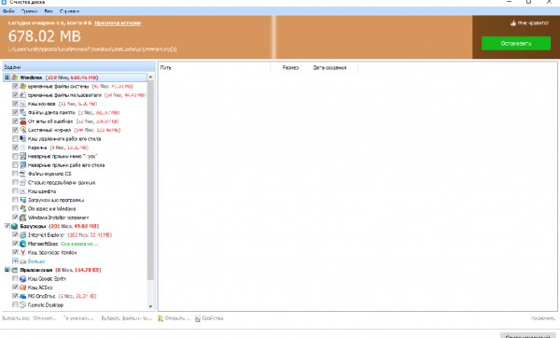
Task: Click the Internet Explorer icon
Action: 23,235
